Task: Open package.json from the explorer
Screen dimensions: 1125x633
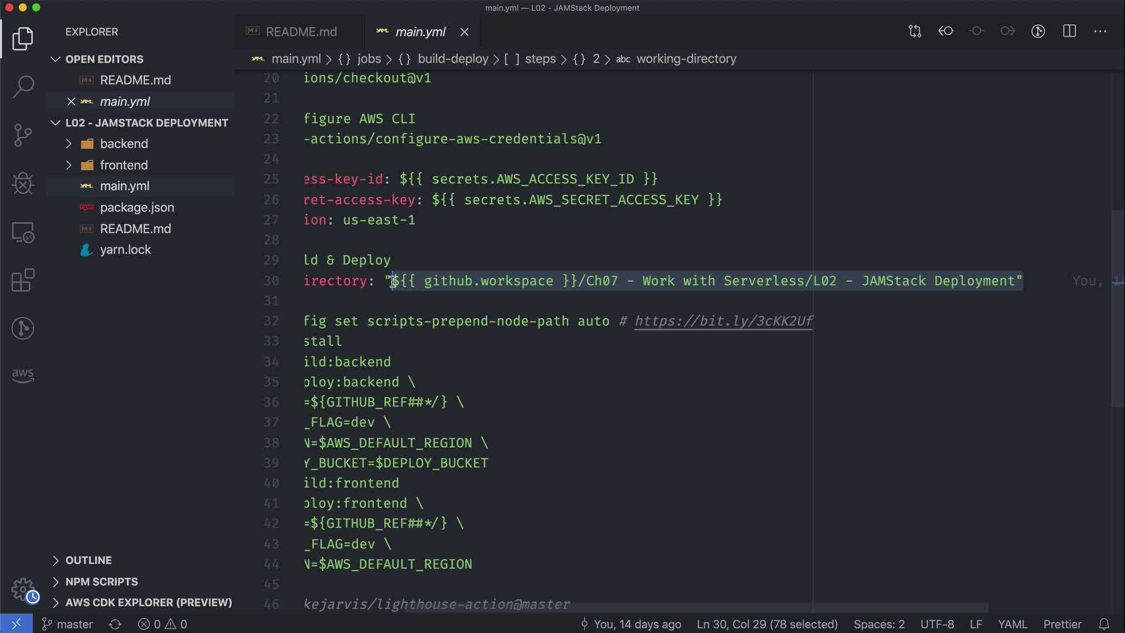Action: (137, 207)
